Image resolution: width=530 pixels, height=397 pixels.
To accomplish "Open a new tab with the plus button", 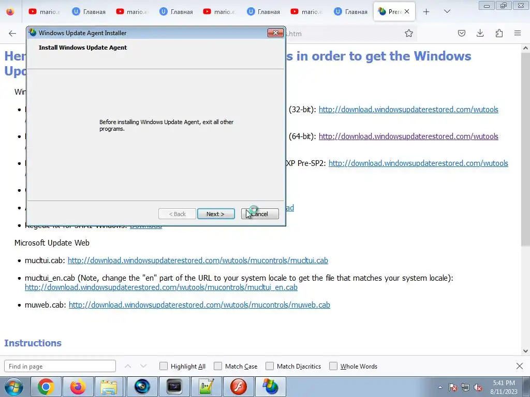I will point(426,12).
